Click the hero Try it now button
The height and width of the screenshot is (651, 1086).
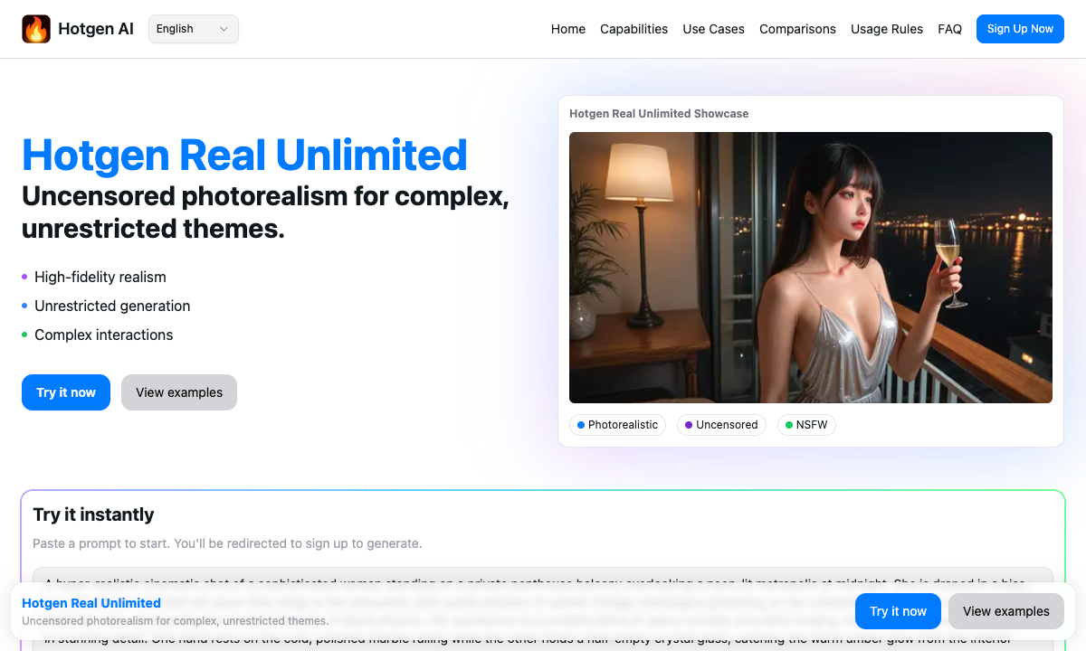point(65,392)
